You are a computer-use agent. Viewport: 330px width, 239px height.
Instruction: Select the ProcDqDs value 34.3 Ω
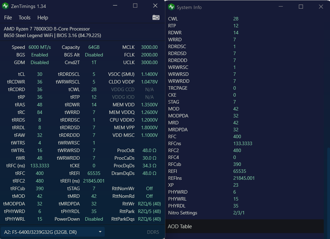pyautogui.click(x=149, y=166)
